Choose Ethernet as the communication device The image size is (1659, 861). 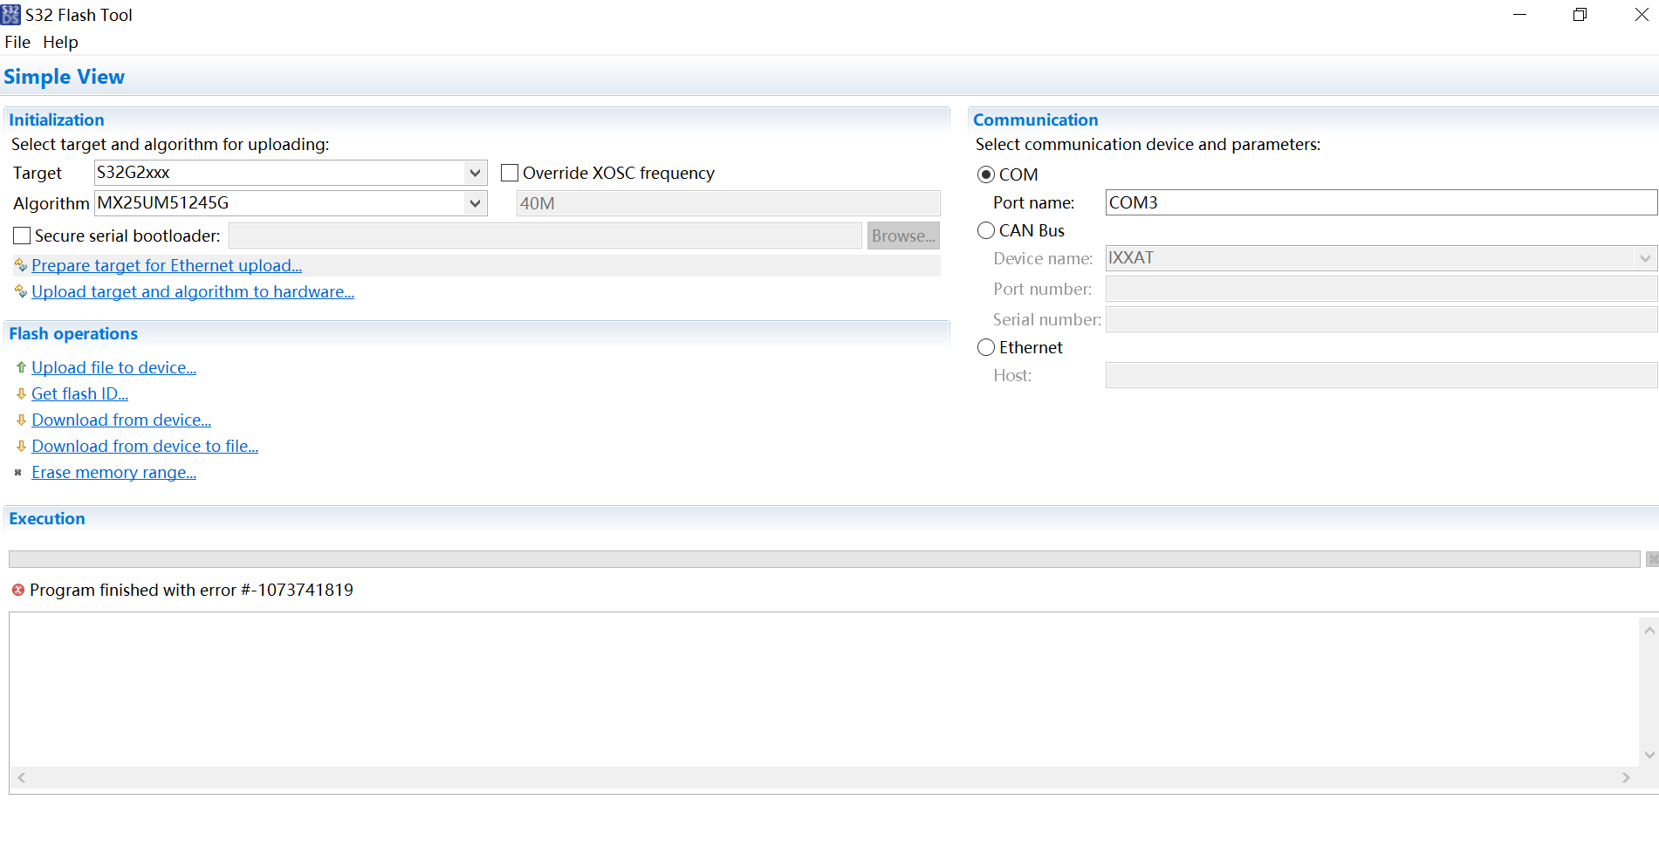pyautogui.click(x=986, y=347)
